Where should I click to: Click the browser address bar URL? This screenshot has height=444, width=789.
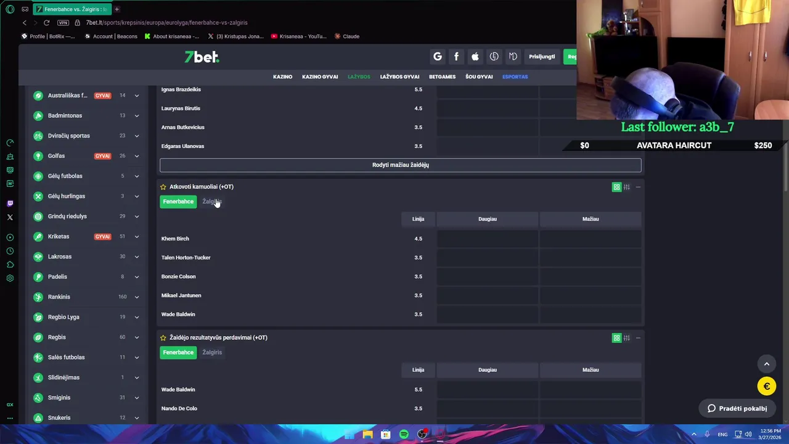[x=166, y=23]
